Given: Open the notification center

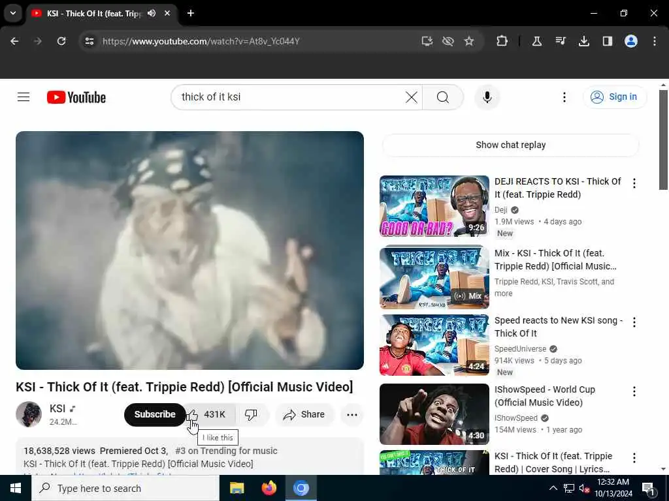Looking at the screenshot, I should coord(648,488).
